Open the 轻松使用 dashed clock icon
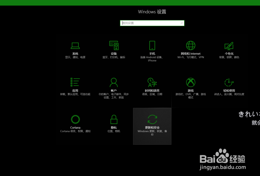 click(x=229, y=82)
